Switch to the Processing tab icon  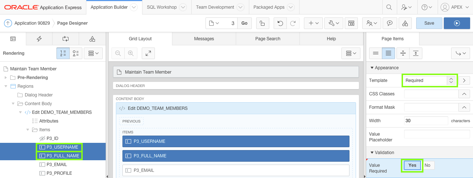click(66, 39)
